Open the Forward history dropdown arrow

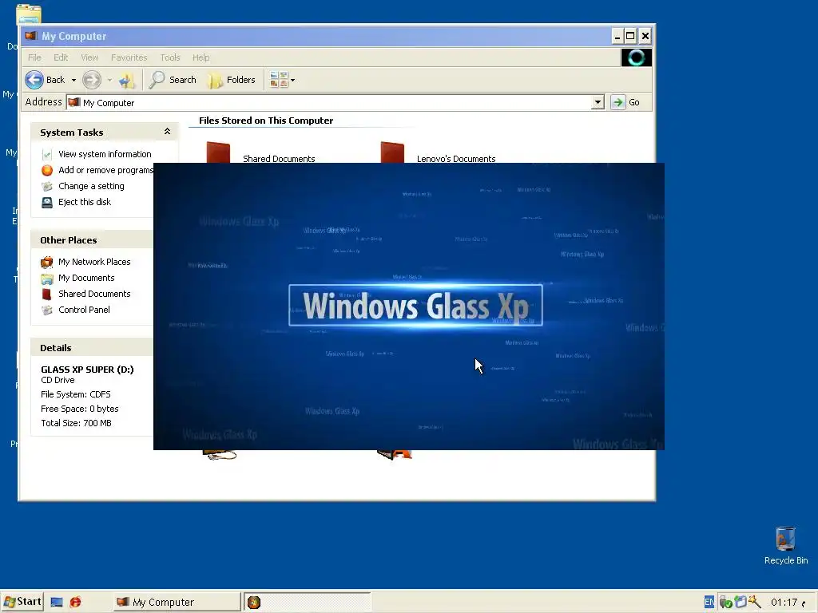click(109, 81)
